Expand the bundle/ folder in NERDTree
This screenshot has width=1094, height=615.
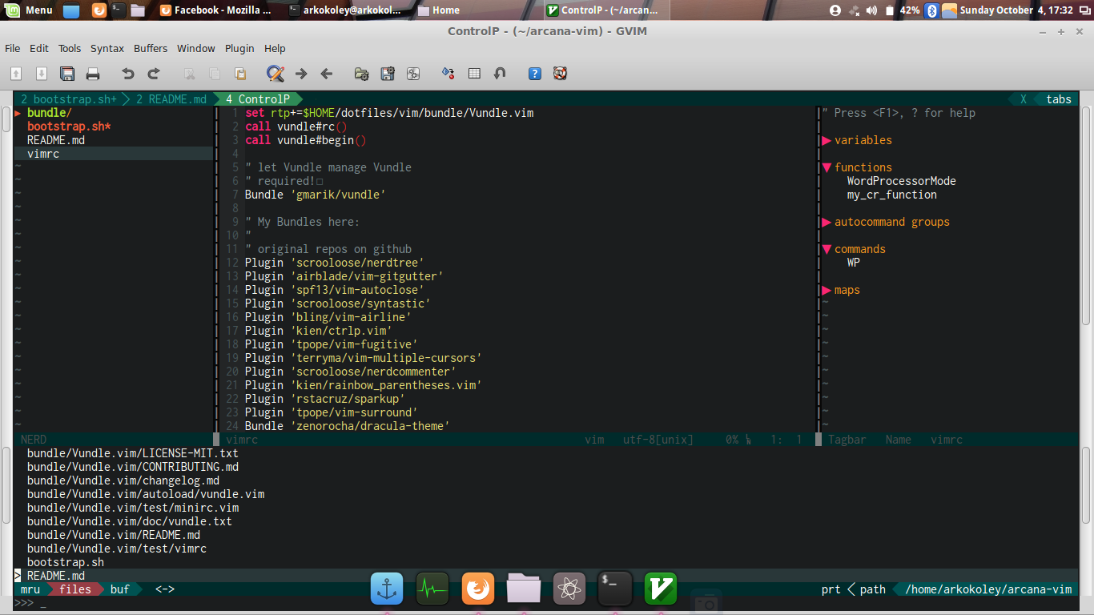point(18,113)
